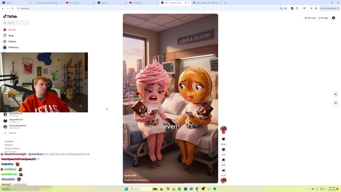The image size is (341, 192).
Task: Click Get App
Action: 323,18
